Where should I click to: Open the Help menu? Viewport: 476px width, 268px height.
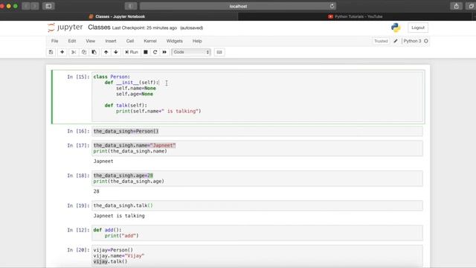(x=197, y=41)
